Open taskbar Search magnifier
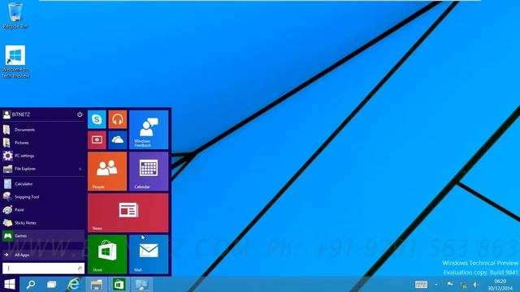 [x=31, y=285]
